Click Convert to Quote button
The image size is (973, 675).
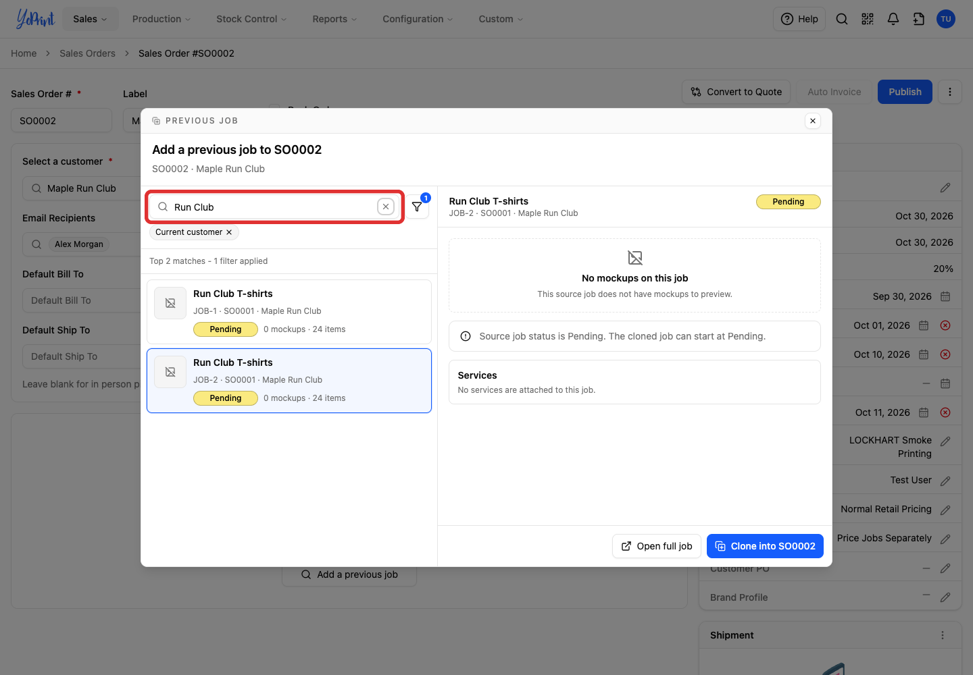click(737, 92)
